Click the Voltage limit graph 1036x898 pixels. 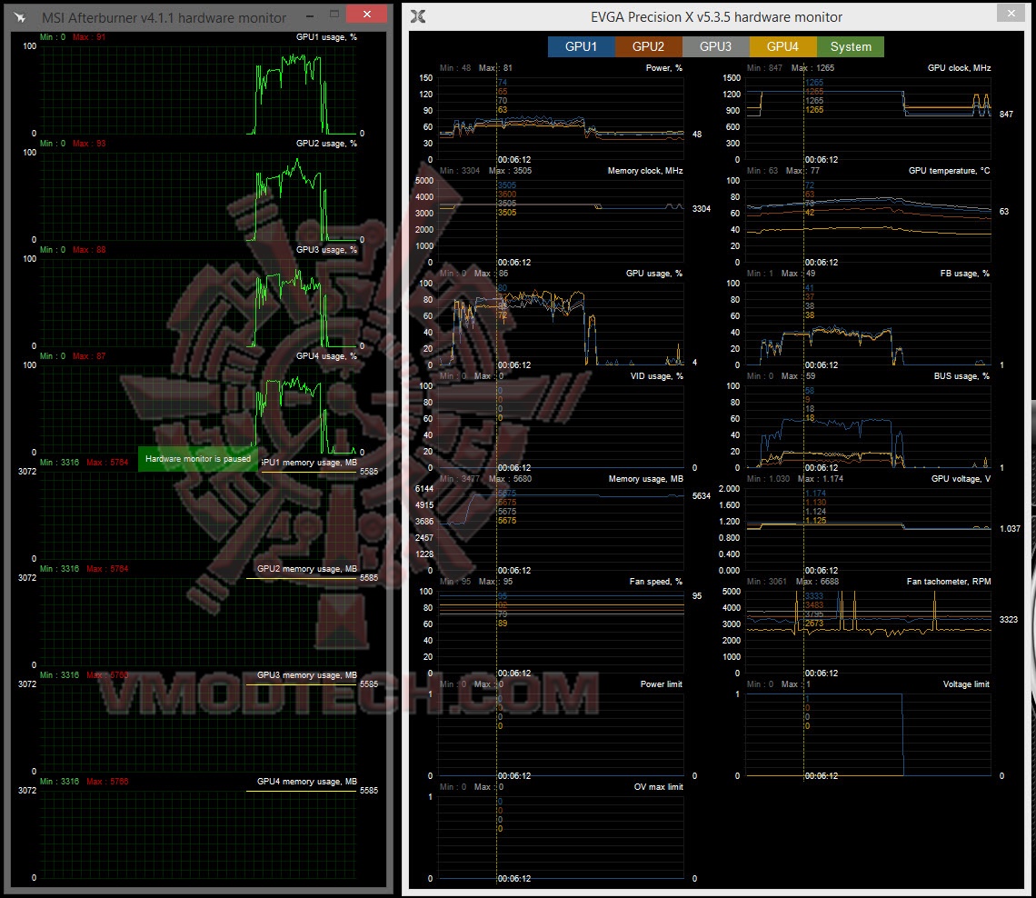[x=868, y=734]
